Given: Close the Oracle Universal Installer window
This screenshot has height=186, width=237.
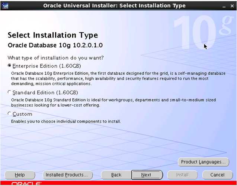Looking at the screenshot, I should pos(232,6).
